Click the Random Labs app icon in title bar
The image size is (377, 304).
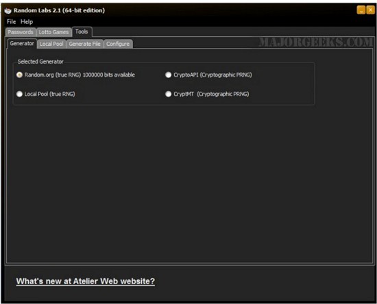pos(8,10)
